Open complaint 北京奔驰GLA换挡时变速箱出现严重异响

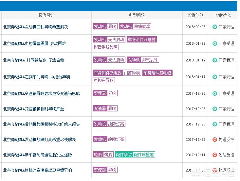click(38, 170)
